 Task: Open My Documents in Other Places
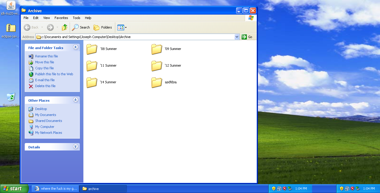46,115
